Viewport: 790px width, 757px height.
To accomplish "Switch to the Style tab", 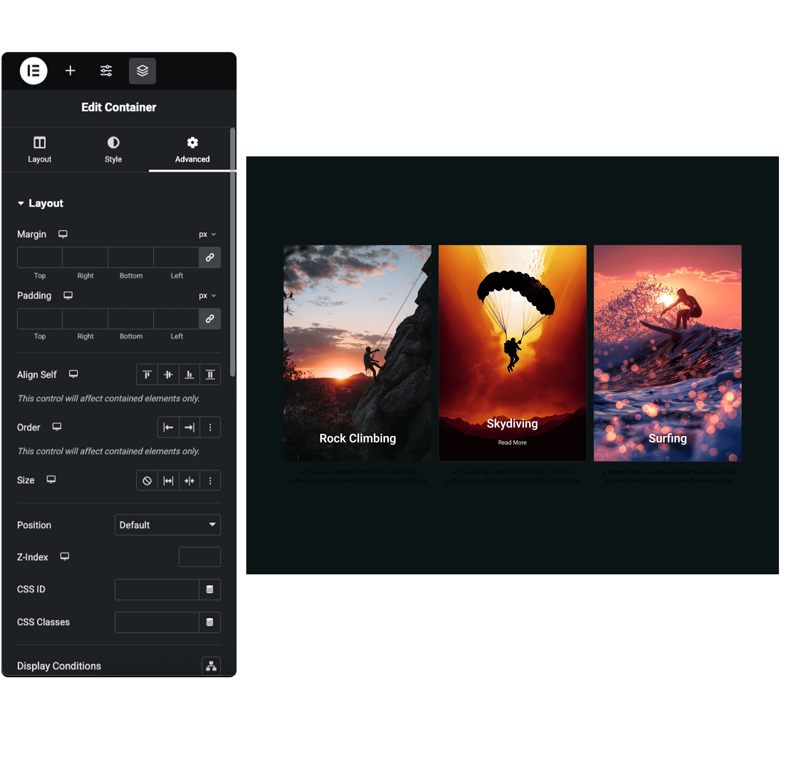I will click(113, 149).
